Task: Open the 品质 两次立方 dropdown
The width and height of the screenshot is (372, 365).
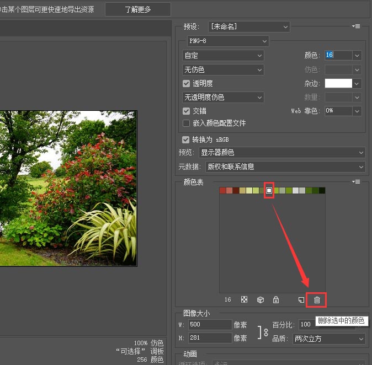Action: click(x=329, y=339)
